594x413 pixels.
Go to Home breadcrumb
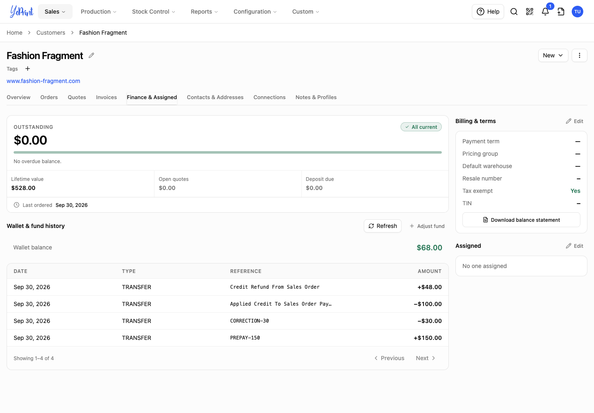click(x=14, y=33)
